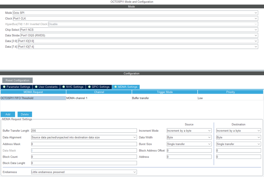
Task: Click the Add button
Action: [8, 114]
